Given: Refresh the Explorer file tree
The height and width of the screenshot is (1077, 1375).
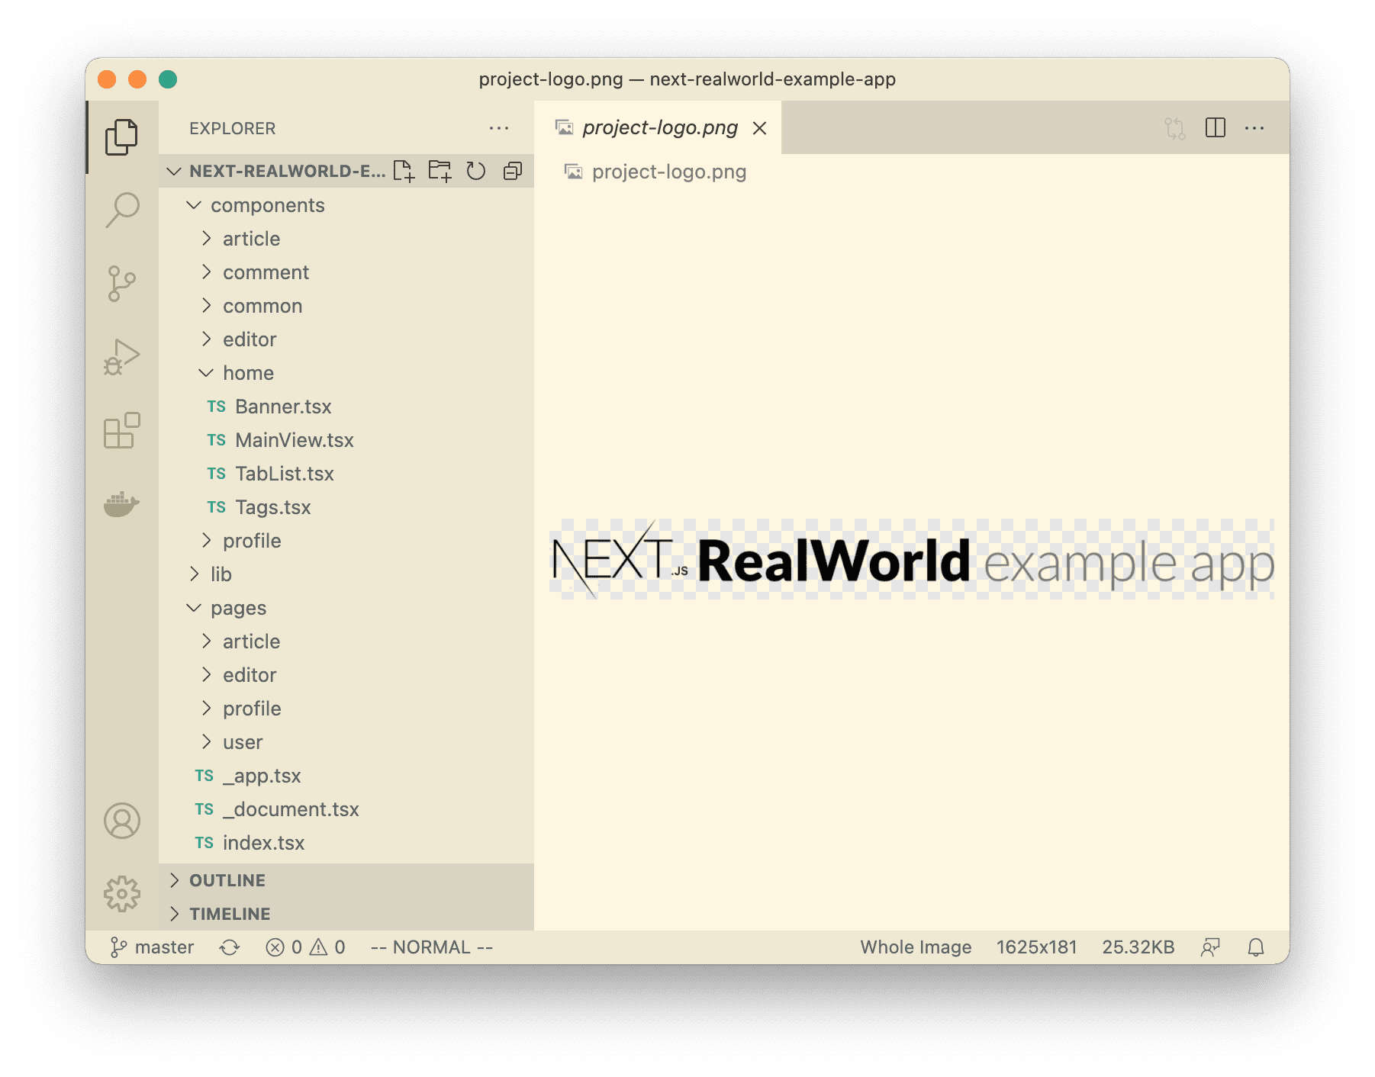Looking at the screenshot, I should click(x=476, y=171).
